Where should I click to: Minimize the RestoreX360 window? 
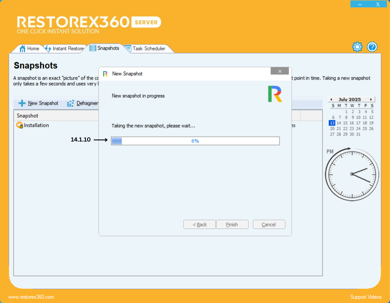click(x=360, y=4)
